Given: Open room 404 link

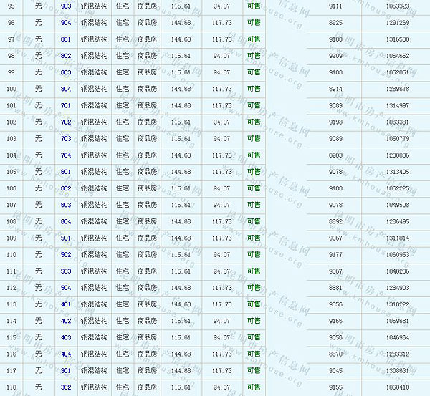Looking at the screenshot, I should pos(66,354).
